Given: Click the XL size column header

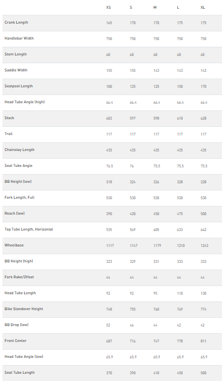Looking at the screenshot, I should pyautogui.click(x=203, y=8).
